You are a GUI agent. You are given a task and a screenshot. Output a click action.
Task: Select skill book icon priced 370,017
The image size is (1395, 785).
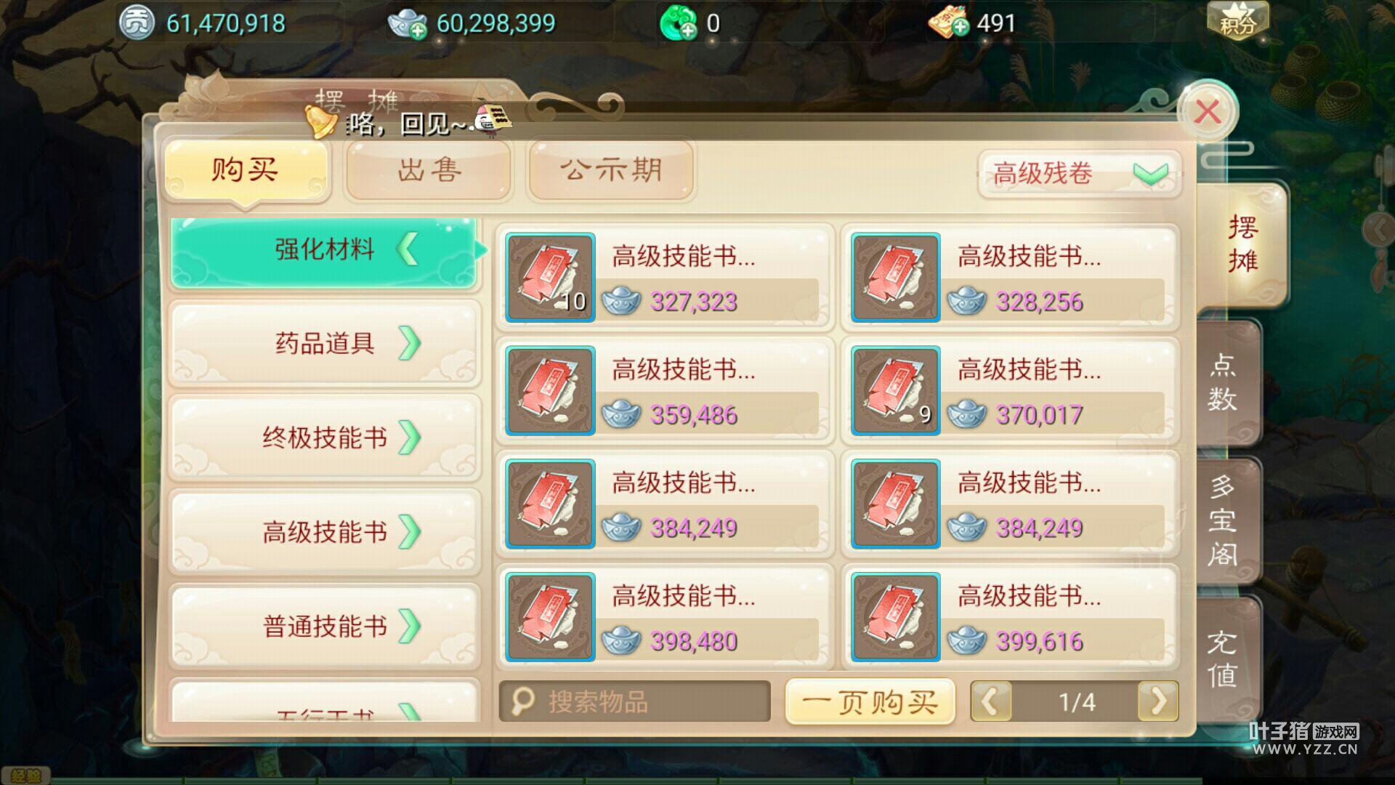click(x=896, y=390)
